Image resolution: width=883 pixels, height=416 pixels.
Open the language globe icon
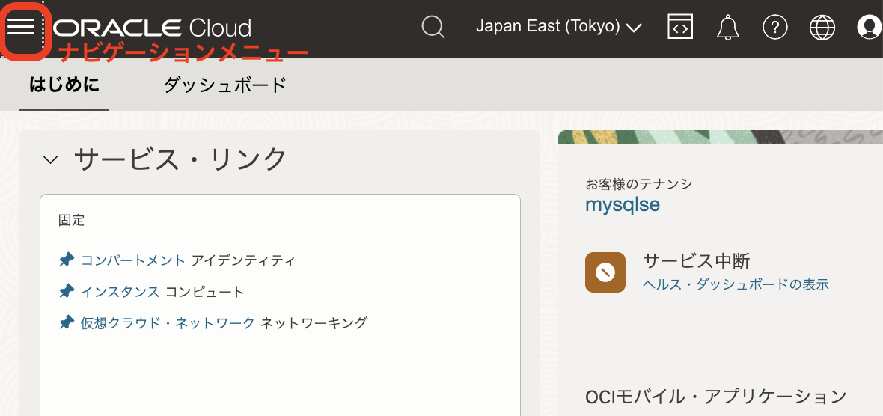822,28
